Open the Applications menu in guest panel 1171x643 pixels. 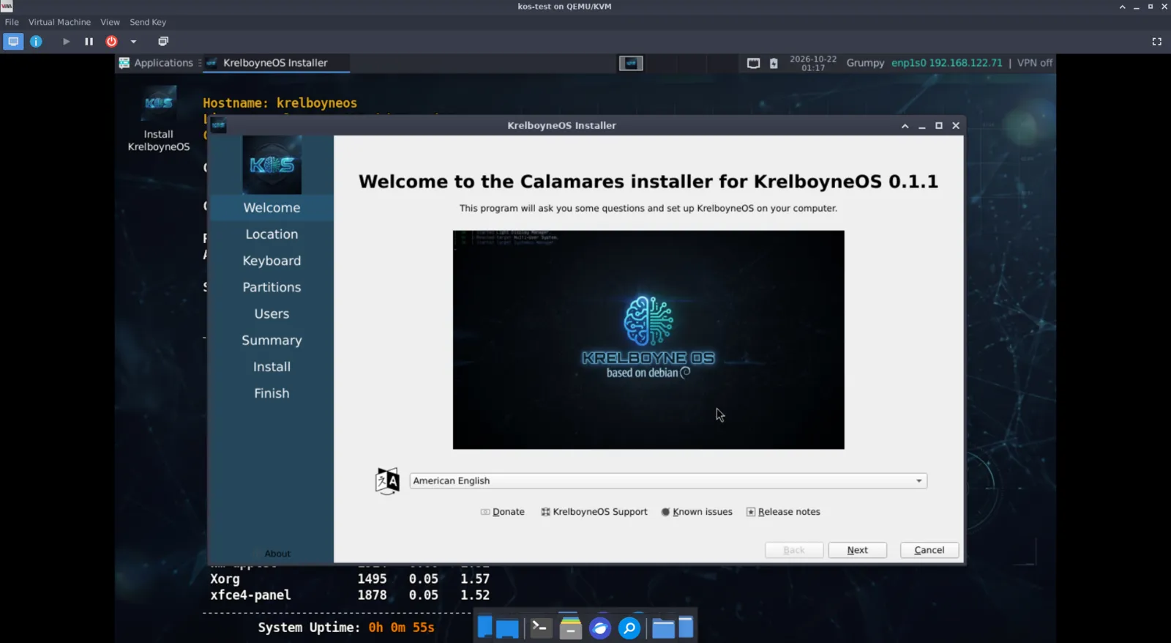coord(156,63)
